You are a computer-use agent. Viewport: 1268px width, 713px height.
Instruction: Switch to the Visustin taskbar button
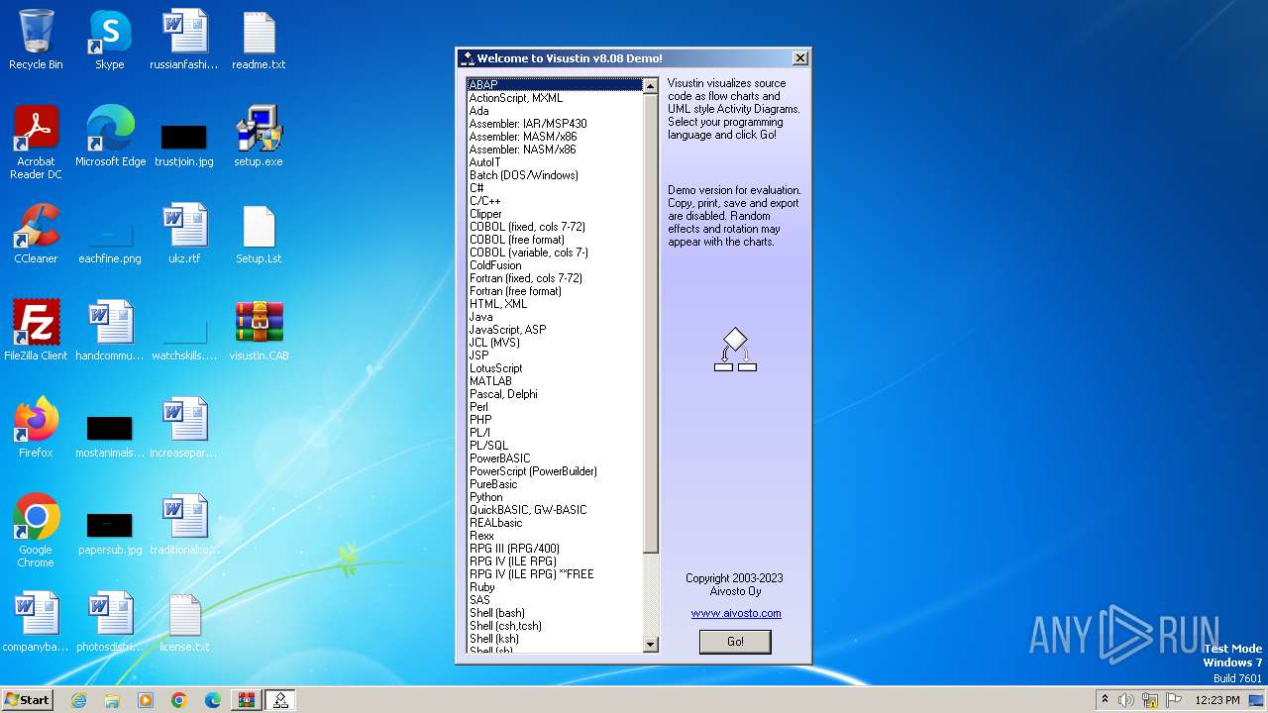[280, 700]
